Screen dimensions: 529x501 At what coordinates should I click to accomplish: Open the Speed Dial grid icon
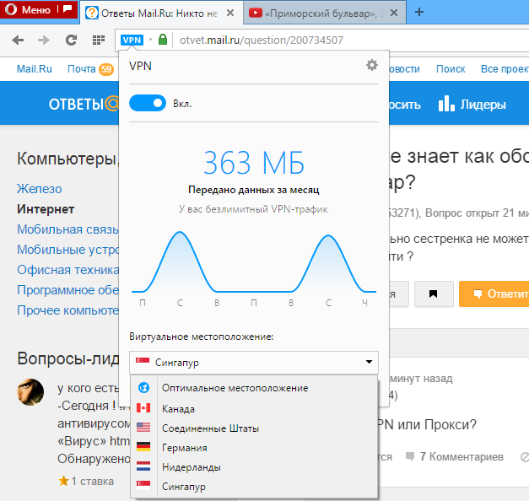point(99,40)
